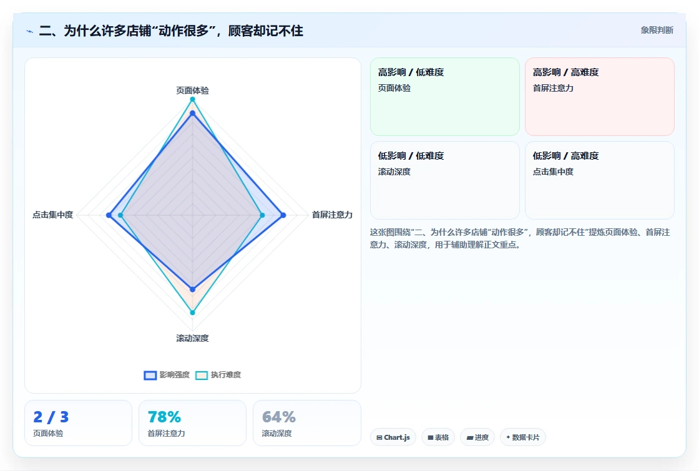
Task: Click 点击集中度 text in low-impact high-difficulty card
Action: (553, 172)
